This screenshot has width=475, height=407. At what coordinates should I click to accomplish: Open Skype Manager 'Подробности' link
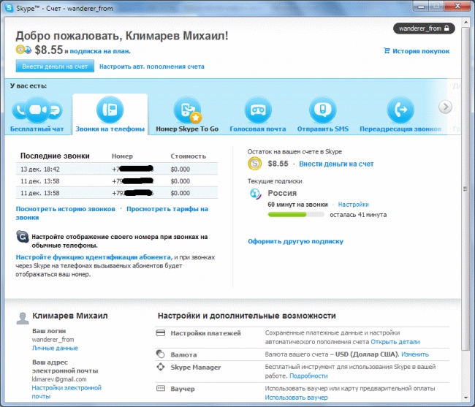pyautogui.click(x=308, y=376)
